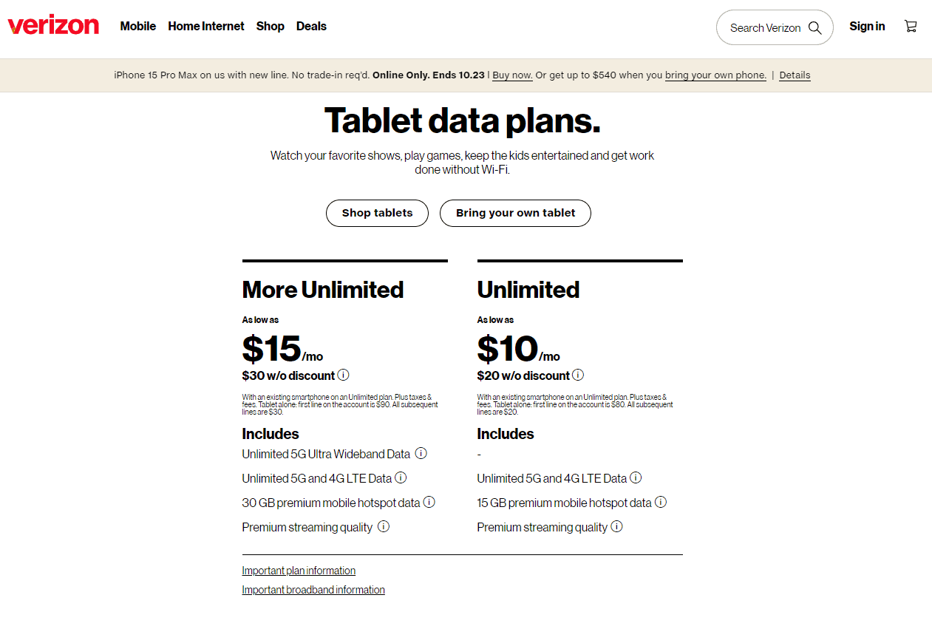The width and height of the screenshot is (932, 629).
Task: Follow the Buy now banner link
Action: pyautogui.click(x=512, y=75)
